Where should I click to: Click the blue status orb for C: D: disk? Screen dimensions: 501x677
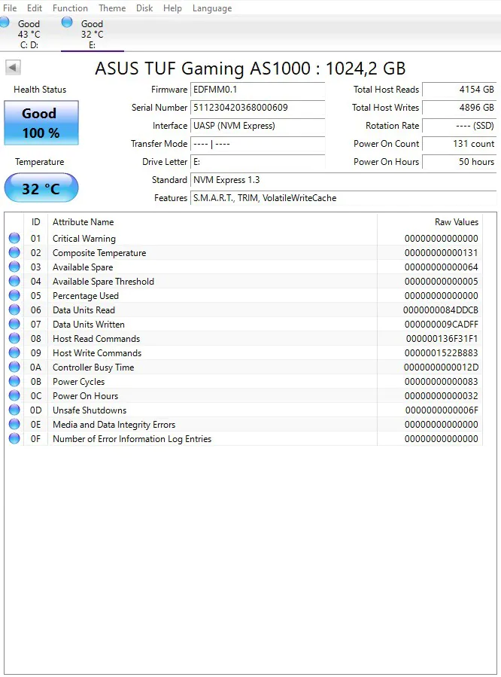[x=5, y=22]
